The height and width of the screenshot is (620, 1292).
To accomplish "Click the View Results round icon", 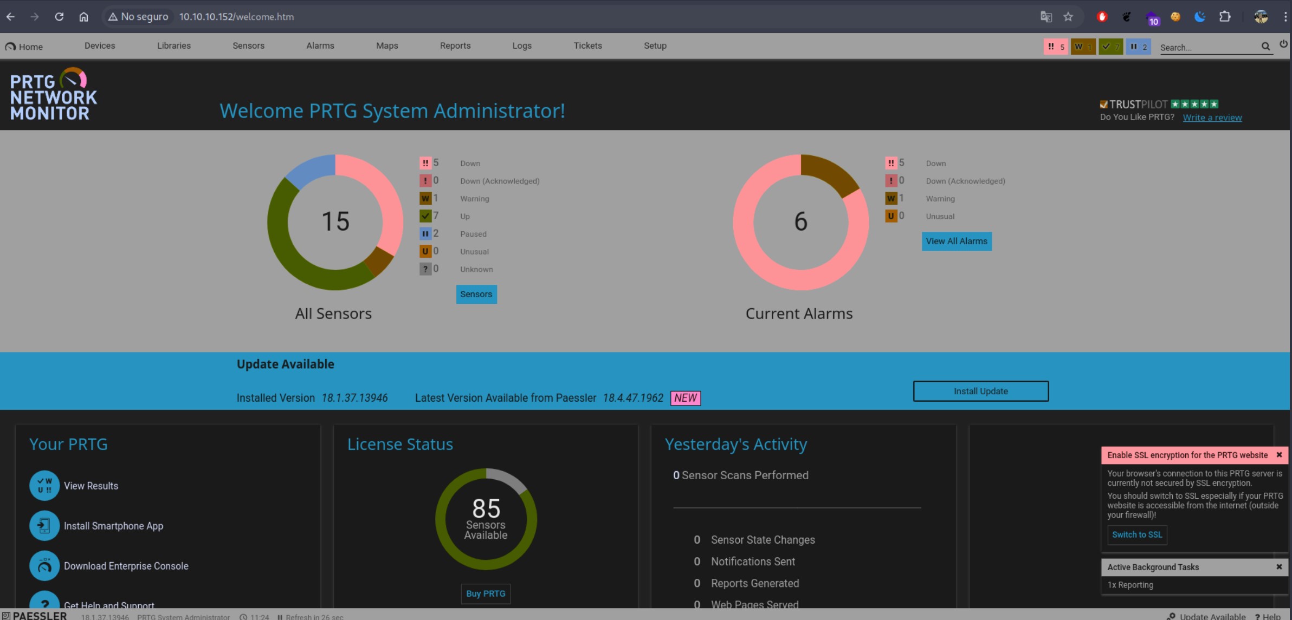I will coord(44,485).
